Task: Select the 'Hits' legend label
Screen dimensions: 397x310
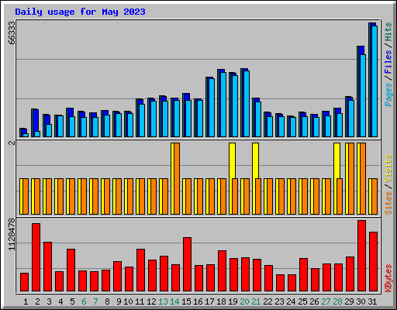Action: (x=388, y=32)
